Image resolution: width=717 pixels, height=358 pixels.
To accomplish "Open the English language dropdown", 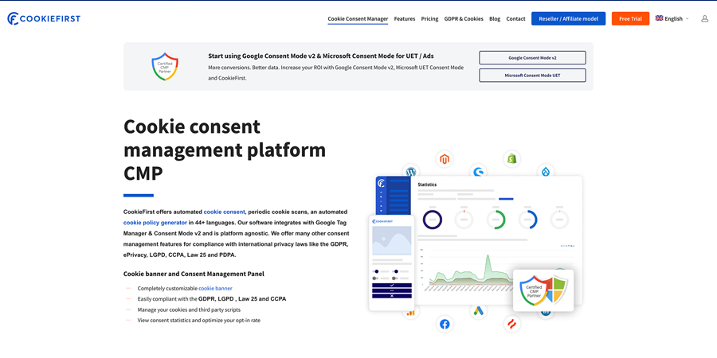I will click(672, 18).
